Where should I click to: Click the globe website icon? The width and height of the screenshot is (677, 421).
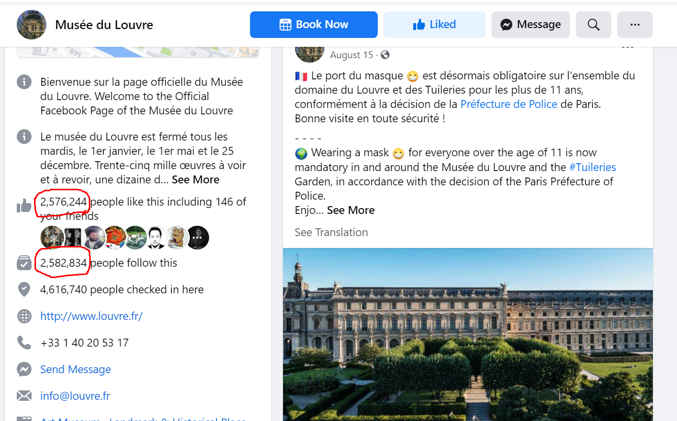(24, 316)
